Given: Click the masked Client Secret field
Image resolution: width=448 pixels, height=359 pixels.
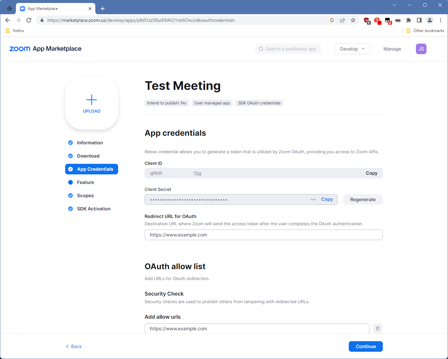Looking at the screenshot, I should 241,199.
